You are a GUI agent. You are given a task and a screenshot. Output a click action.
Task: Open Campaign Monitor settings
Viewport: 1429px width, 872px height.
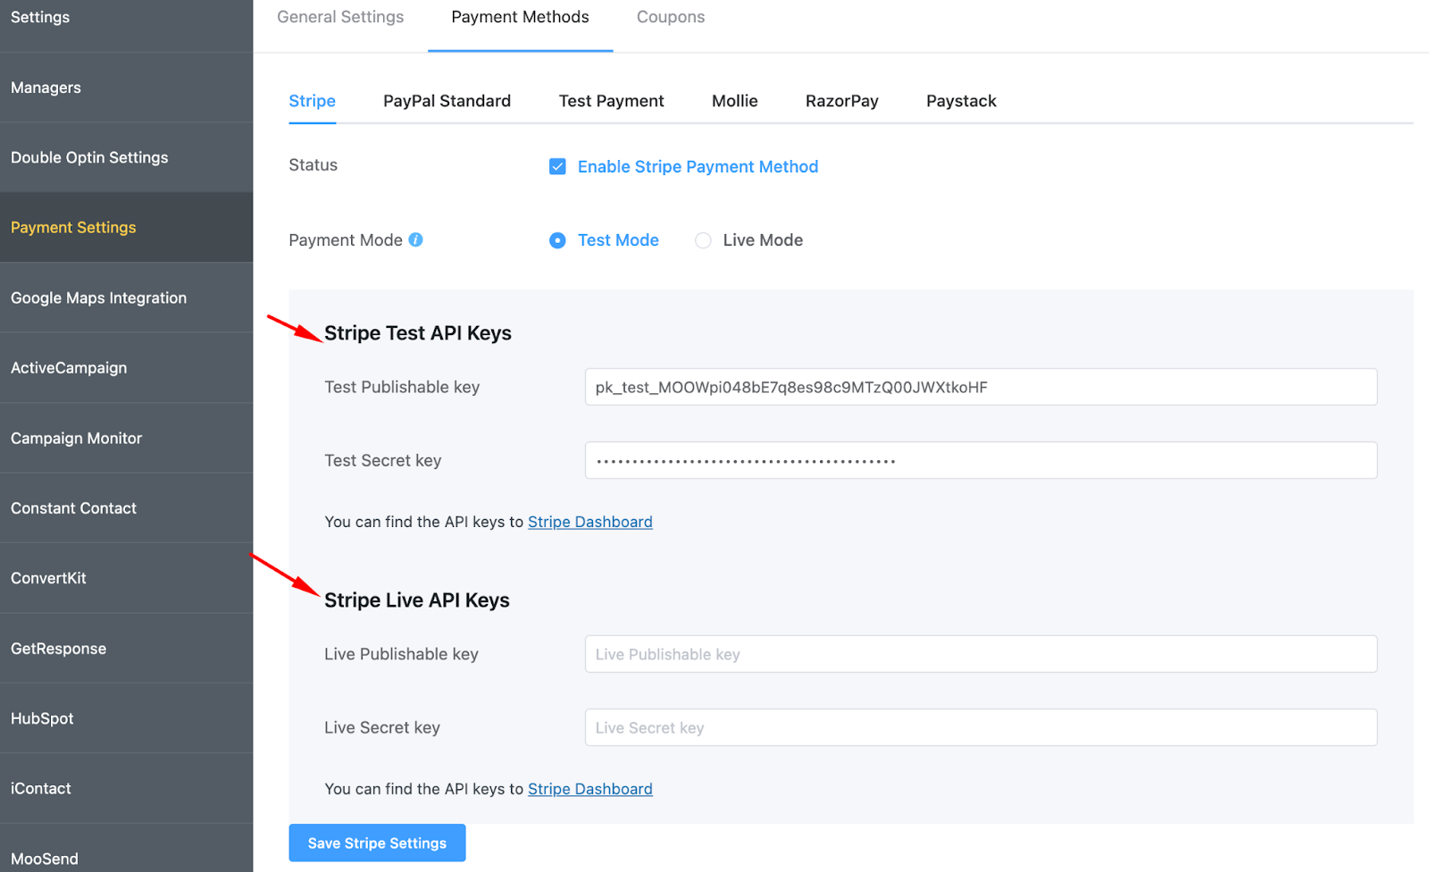[x=126, y=438]
